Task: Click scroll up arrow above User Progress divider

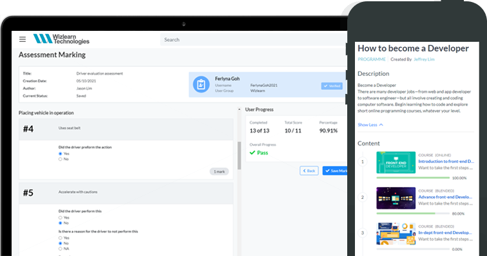Action: pyautogui.click(x=239, y=109)
